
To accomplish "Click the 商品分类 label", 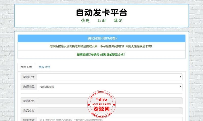I will (x=29, y=77).
